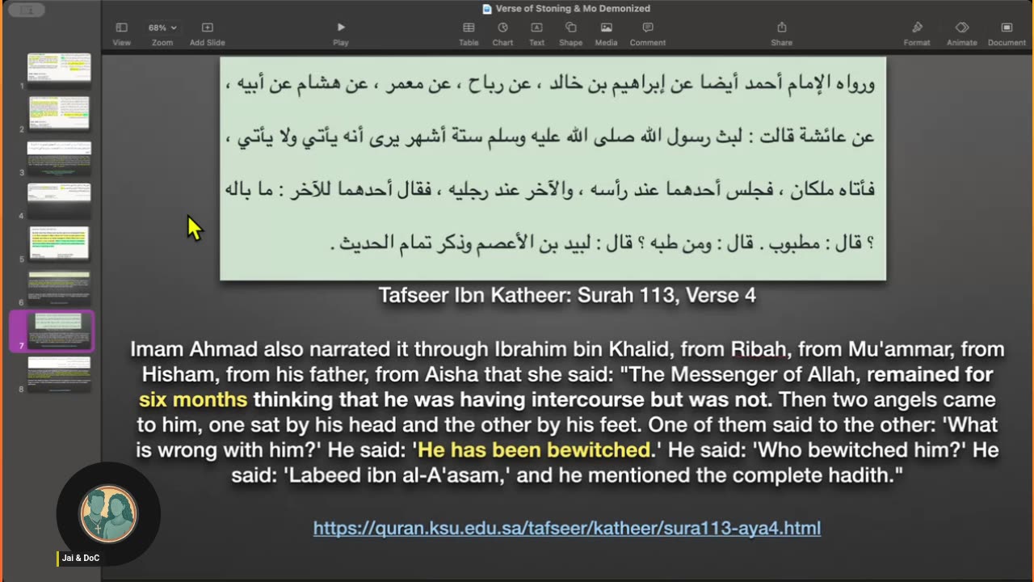Click the Jai & DoC avatar
This screenshot has height=582, width=1034.
(108, 514)
